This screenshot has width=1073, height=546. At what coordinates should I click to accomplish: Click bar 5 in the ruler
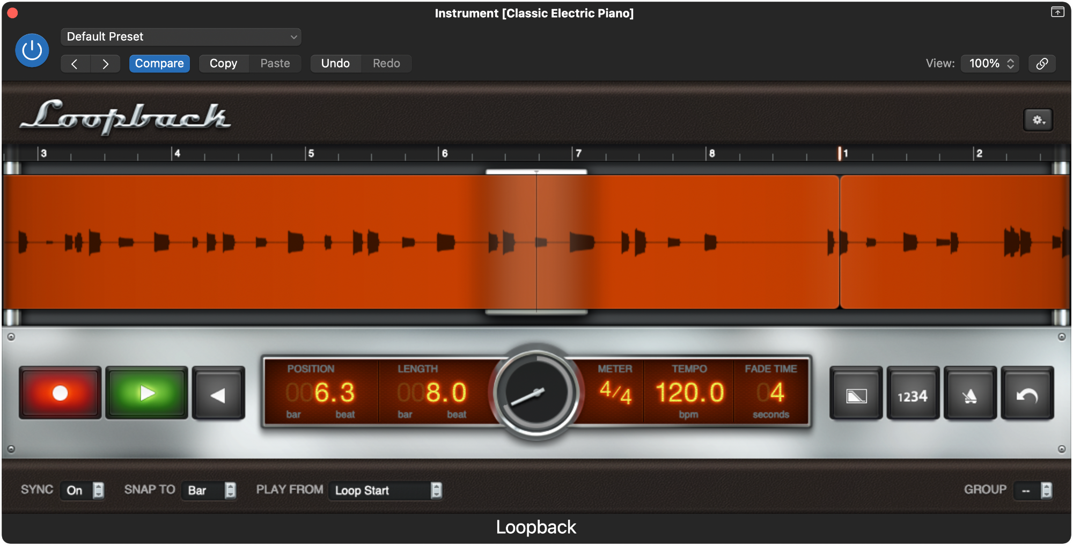click(311, 153)
